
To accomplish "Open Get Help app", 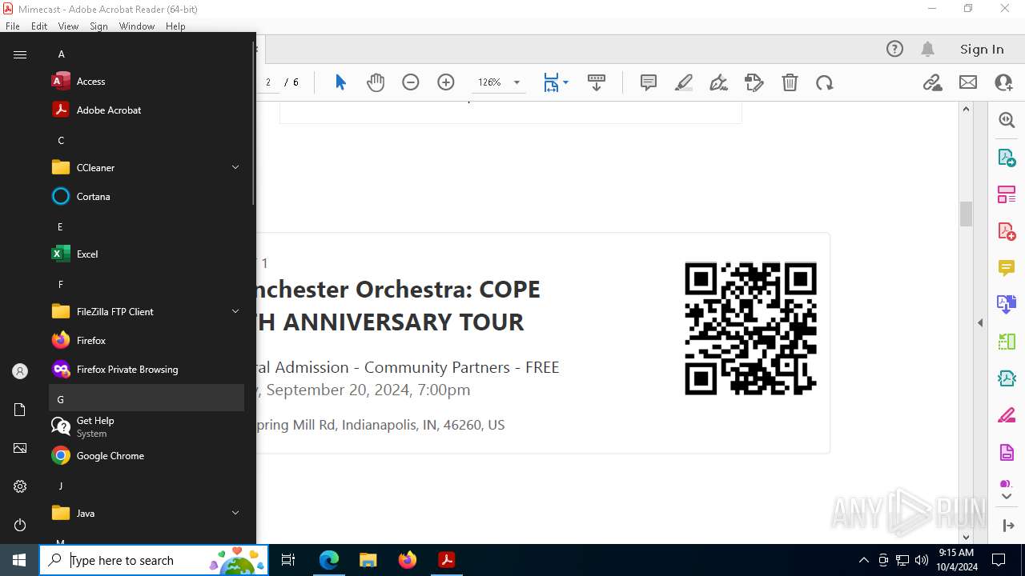I will click(147, 427).
